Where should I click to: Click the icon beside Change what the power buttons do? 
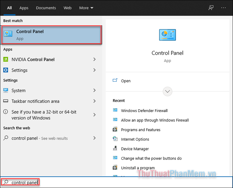point(115,158)
